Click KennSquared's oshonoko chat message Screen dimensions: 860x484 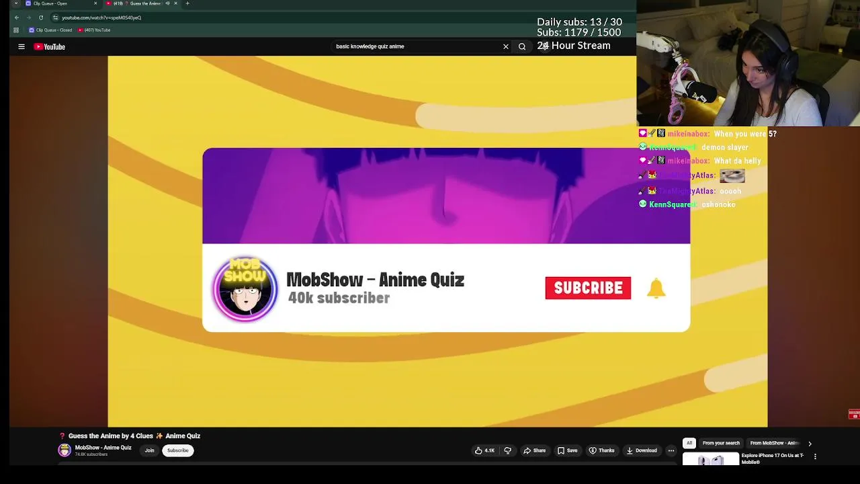pyautogui.click(x=719, y=204)
